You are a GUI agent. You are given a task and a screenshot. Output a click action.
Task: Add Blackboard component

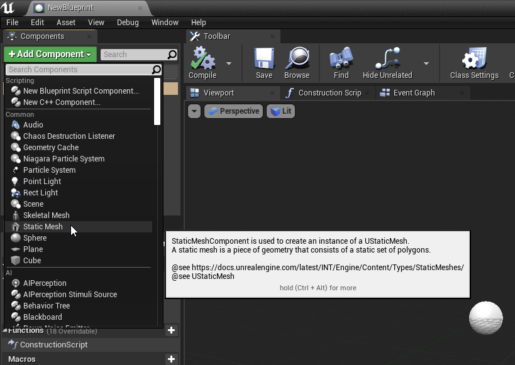[x=79, y=317]
